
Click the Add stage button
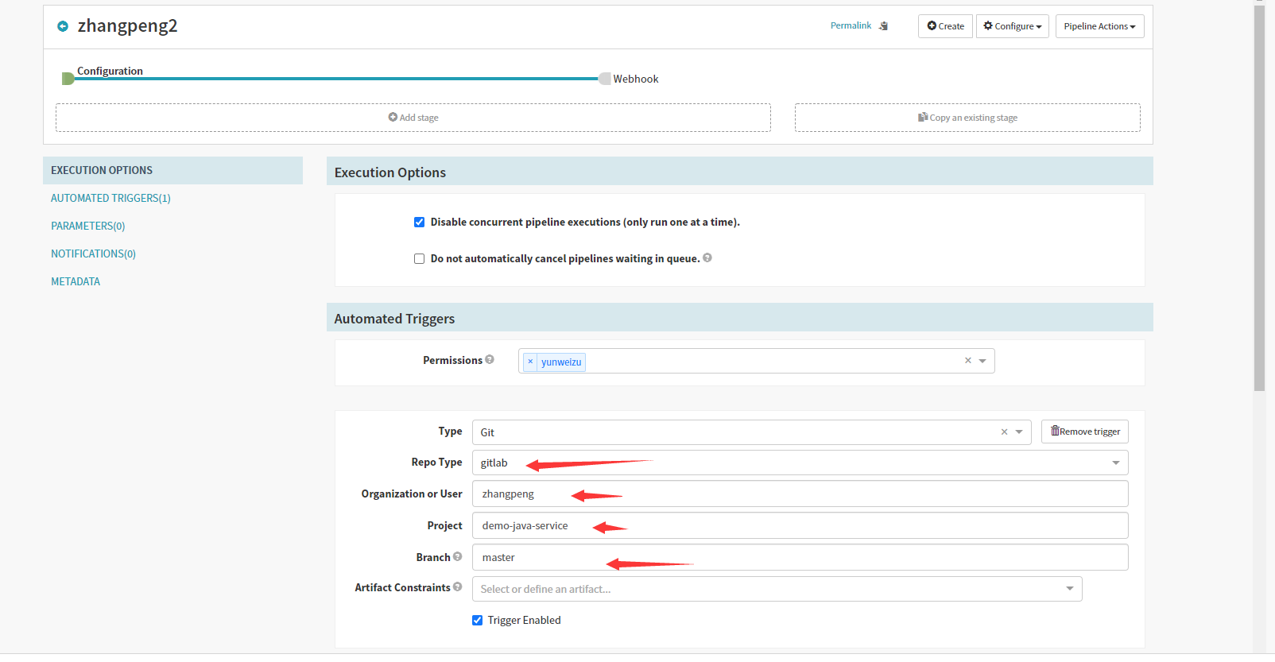[x=413, y=118]
